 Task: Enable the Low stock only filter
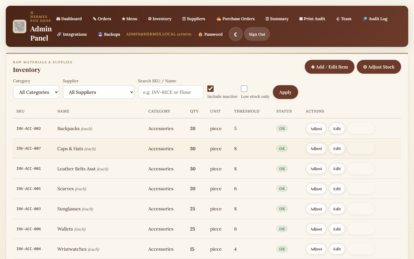point(244,88)
